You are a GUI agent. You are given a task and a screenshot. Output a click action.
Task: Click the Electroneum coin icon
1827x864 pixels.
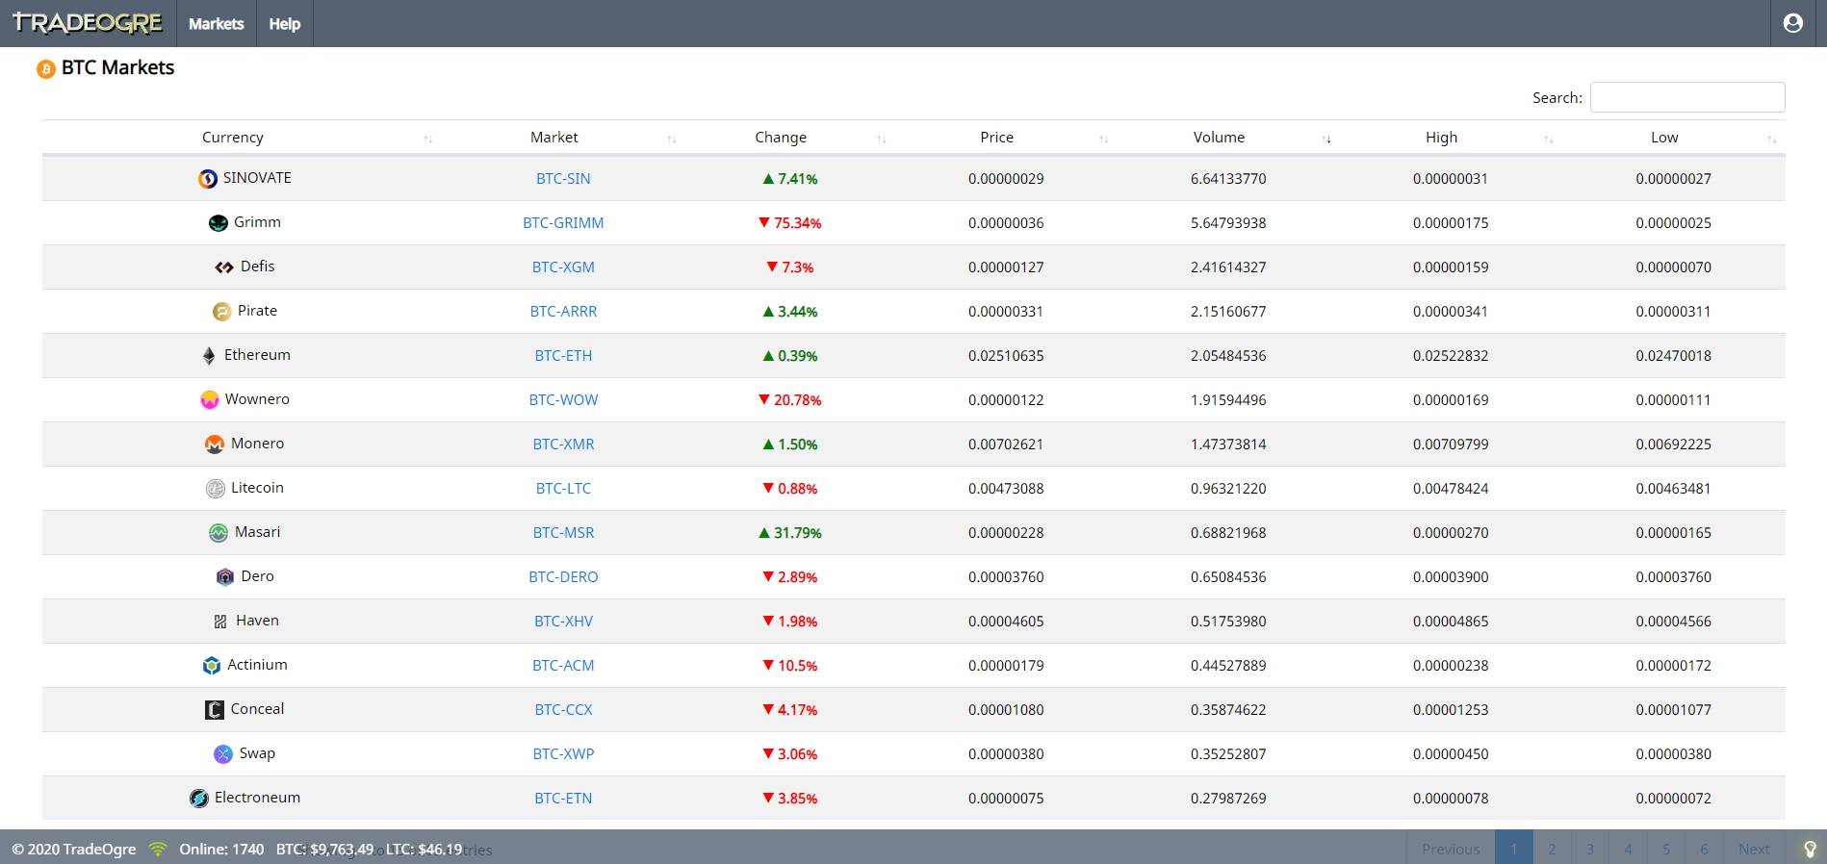[x=199, y=799]
